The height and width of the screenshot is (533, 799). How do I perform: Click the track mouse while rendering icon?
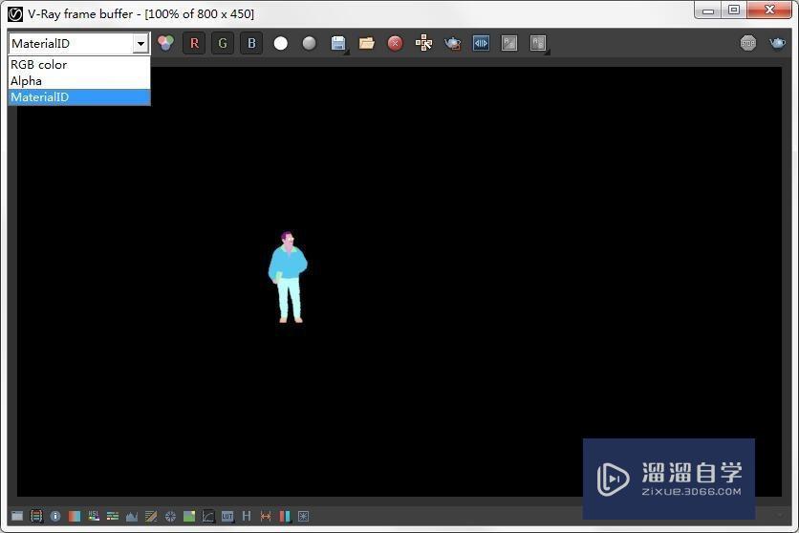click(424, 43)
